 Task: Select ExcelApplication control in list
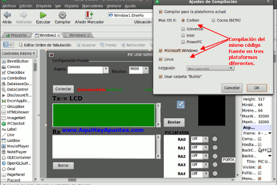[x=16, y=101]
